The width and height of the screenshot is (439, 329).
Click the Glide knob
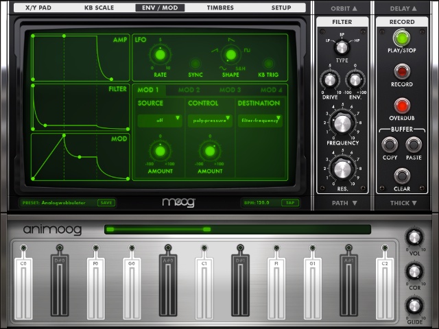coord(414,306)
